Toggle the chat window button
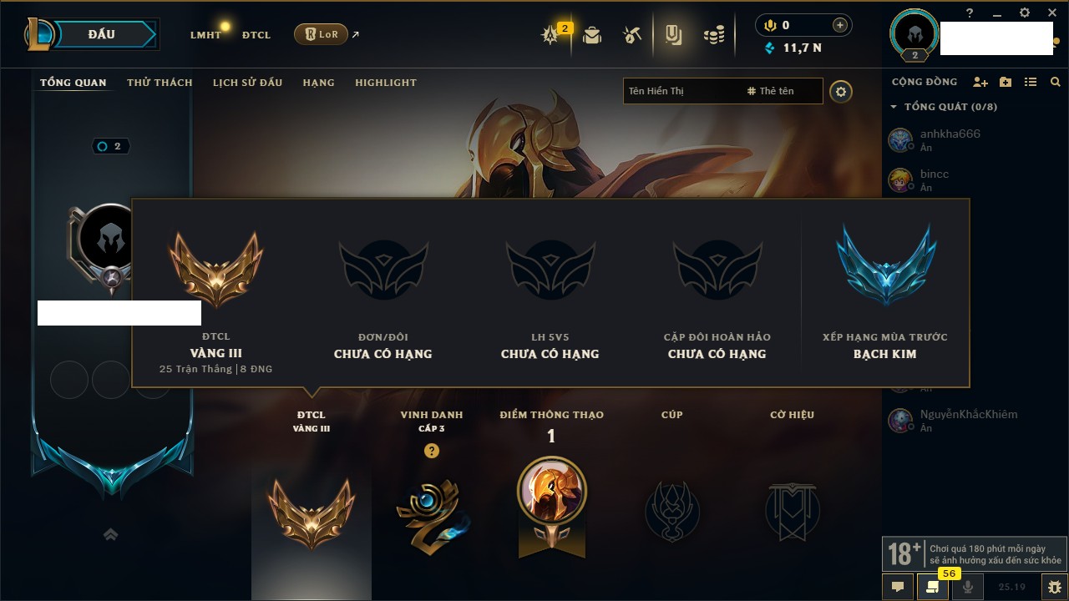 click(x=898, y=587)
